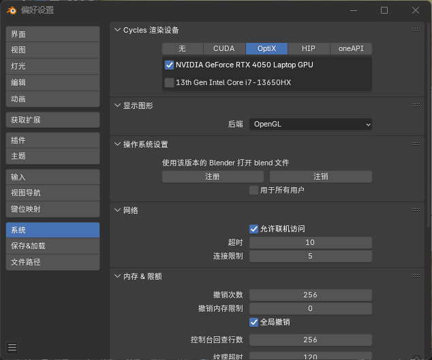Click the 注销 button
The height and width of the screenshot is (360, 432).
pyautogui.click(x=321, y=177)
